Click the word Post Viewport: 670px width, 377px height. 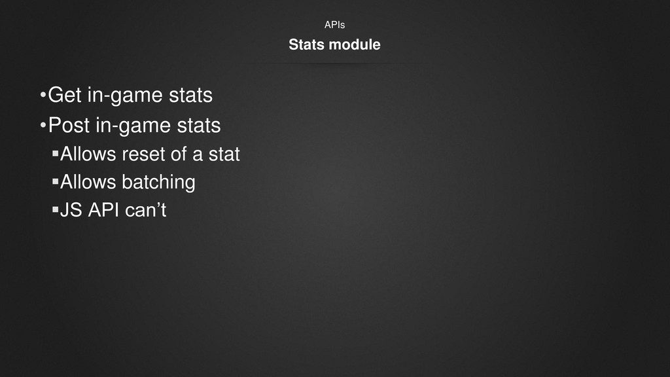coord(69,126)
